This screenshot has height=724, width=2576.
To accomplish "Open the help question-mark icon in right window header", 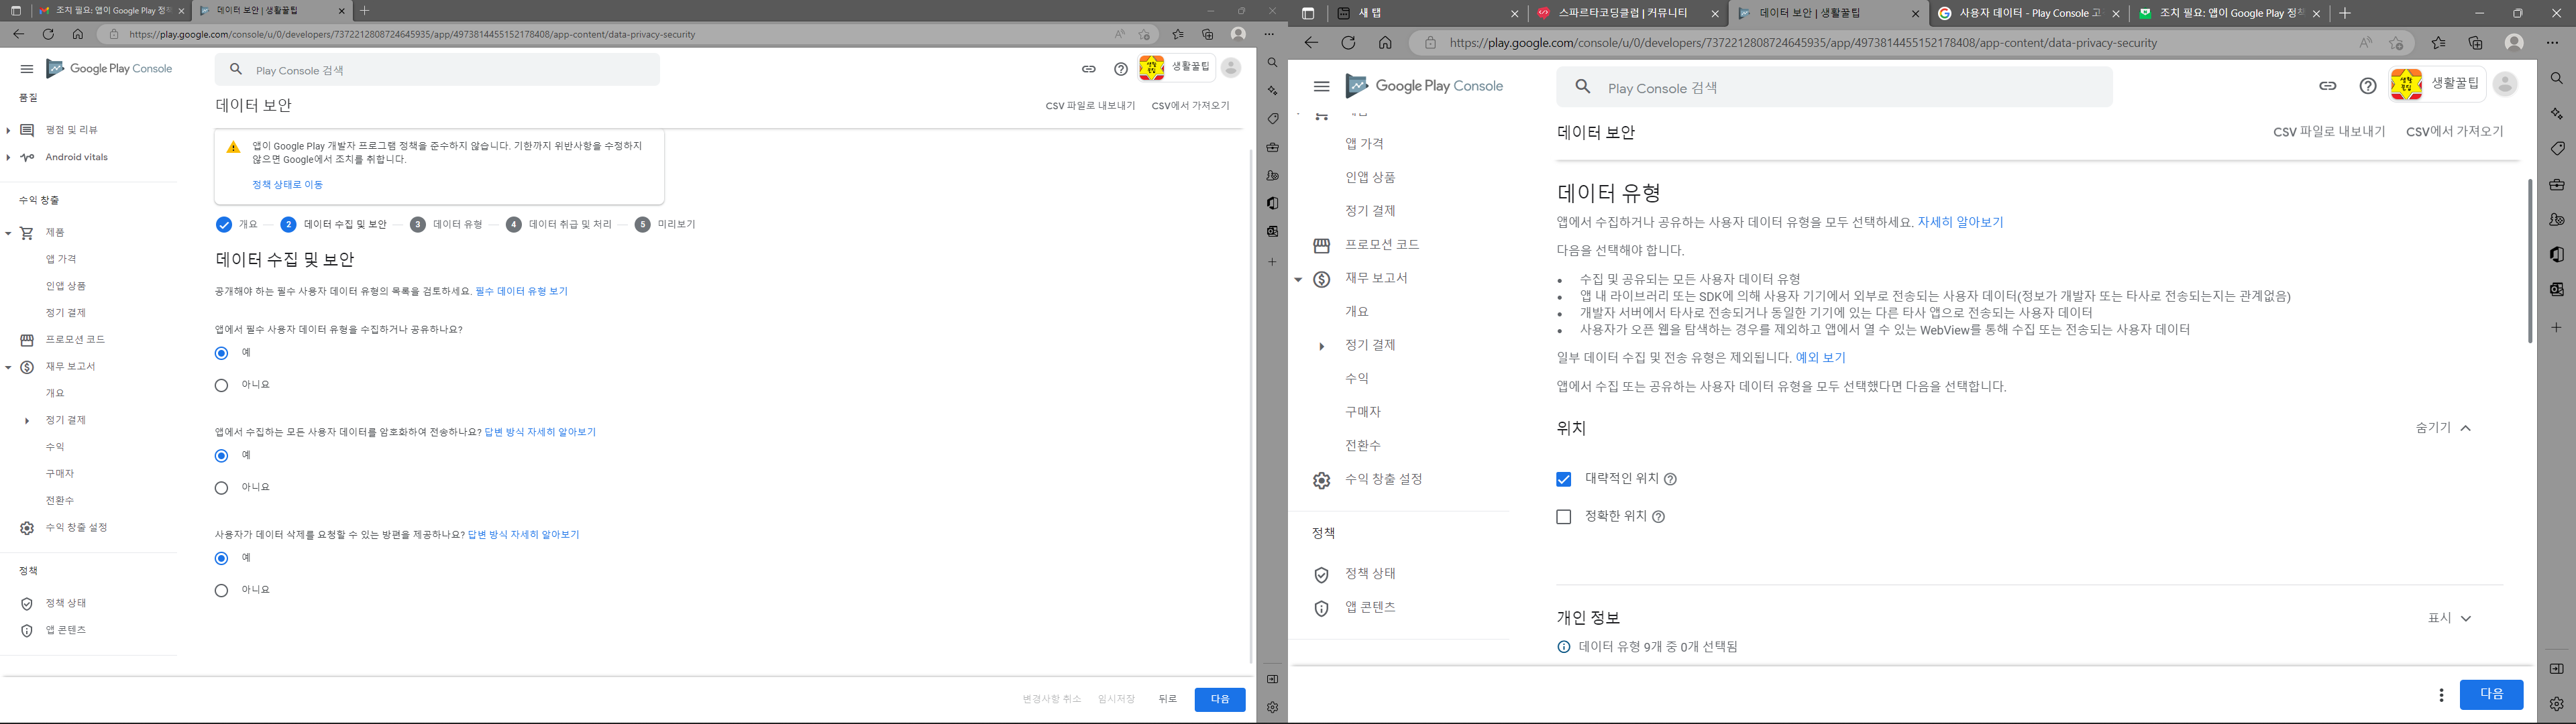I will click(x=2367, y=86).
